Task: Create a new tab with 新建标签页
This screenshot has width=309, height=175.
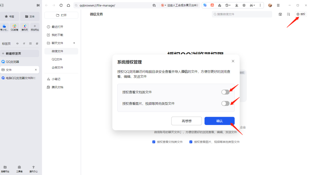Action: 19,53
